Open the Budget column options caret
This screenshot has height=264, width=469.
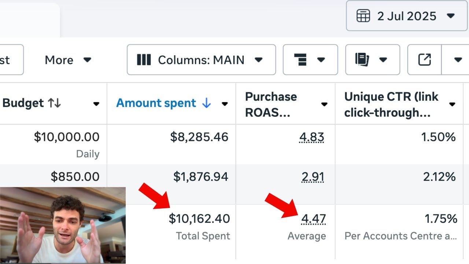pos(96,104)
